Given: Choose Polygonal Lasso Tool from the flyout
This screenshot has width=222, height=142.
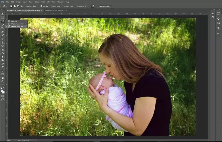Looking at the screenshot, I should [x=16, y=24].
